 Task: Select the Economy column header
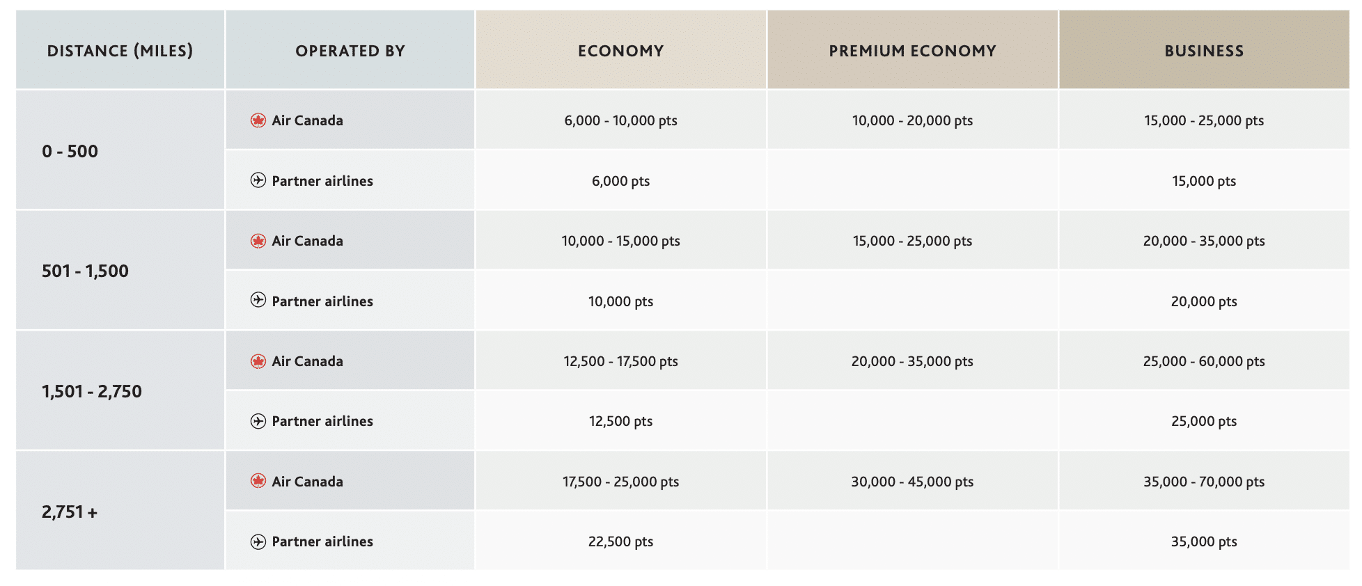click(620, 51)
